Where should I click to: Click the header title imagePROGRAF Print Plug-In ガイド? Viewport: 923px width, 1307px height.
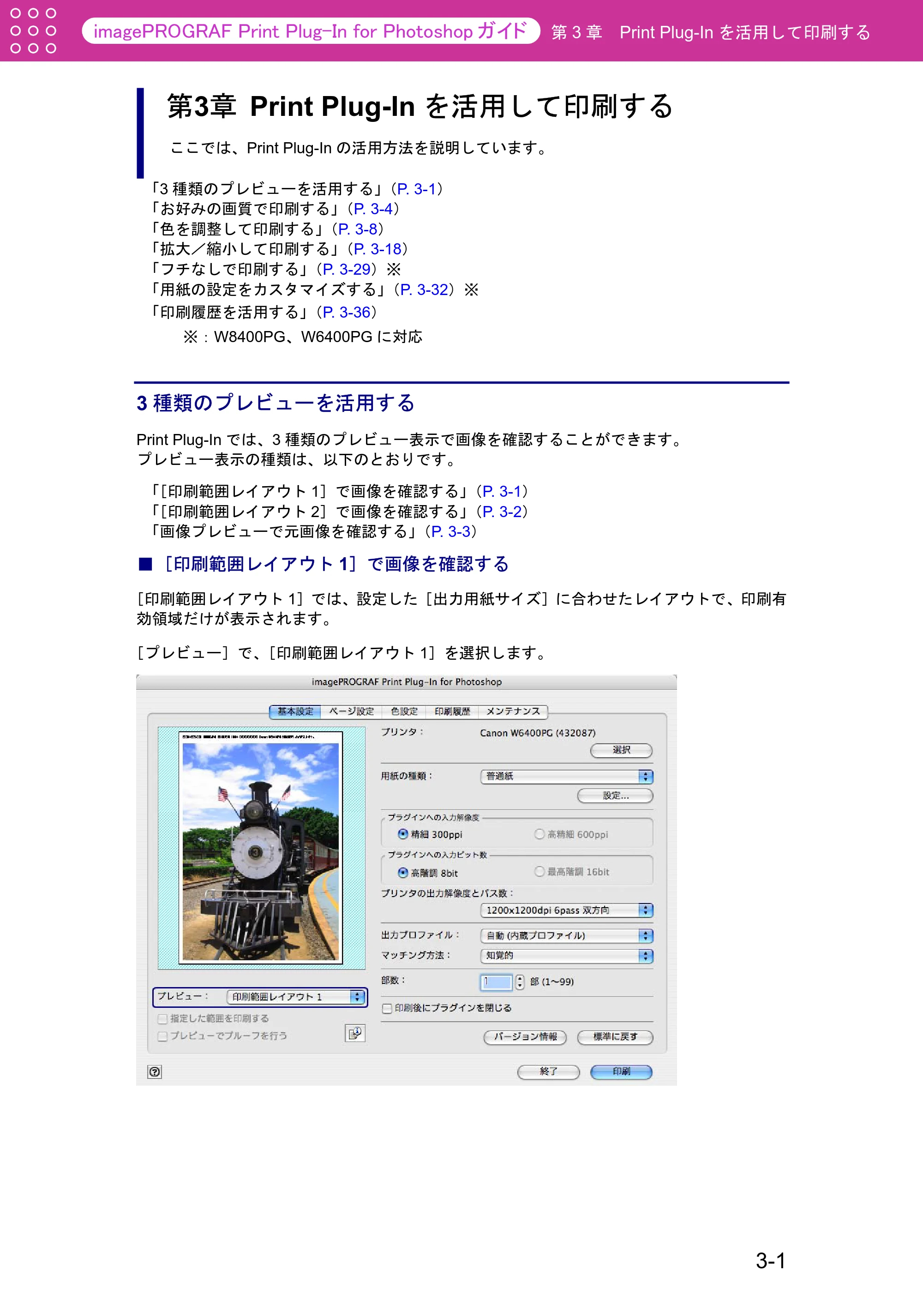click(x=310, y=31)
